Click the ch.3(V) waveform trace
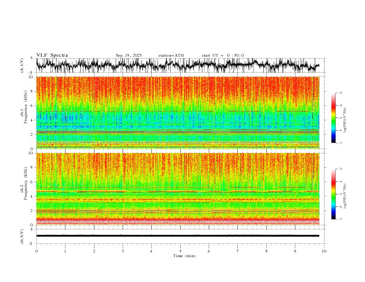Viewport: 365px width, 282px height. click(177, 236)
